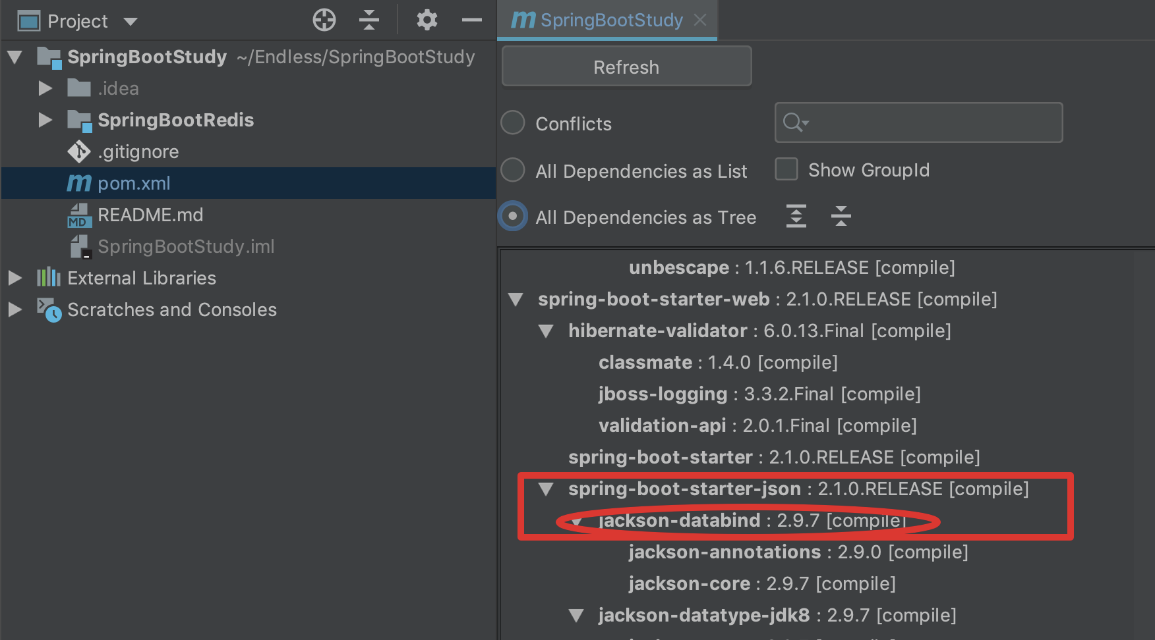
Task: Close the SpringBootStudy editor tab
Action: click(700, 20)
